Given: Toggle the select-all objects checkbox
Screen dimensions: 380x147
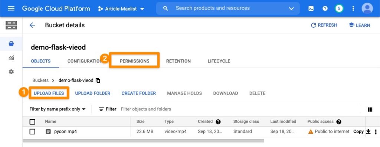Looking at the screenshot, I should pyautogui.click(x=32, y=122).
